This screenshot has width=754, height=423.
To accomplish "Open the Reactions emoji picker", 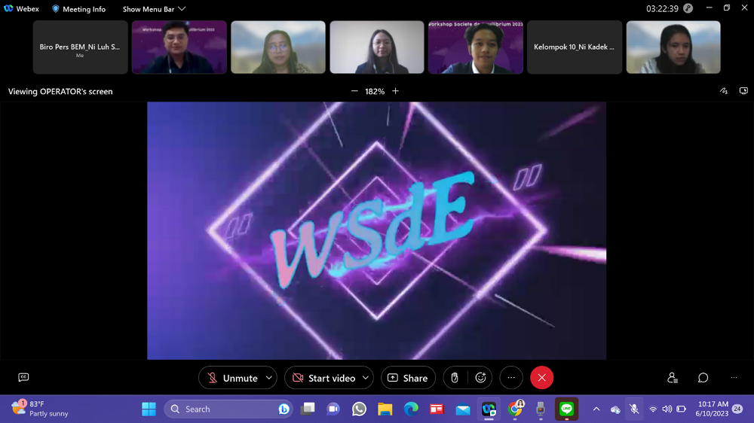I will 480,378.
